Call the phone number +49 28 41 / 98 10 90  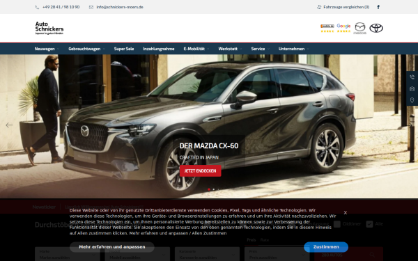[61, 7]
